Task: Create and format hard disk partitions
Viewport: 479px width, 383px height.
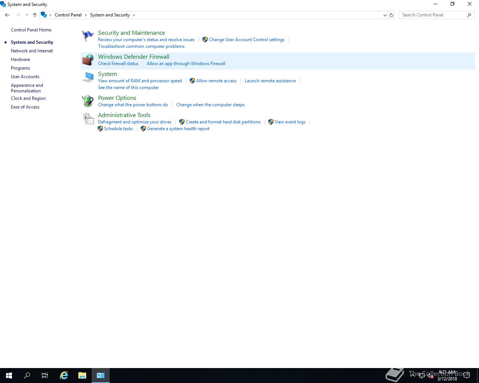Action: coord(223,122)
